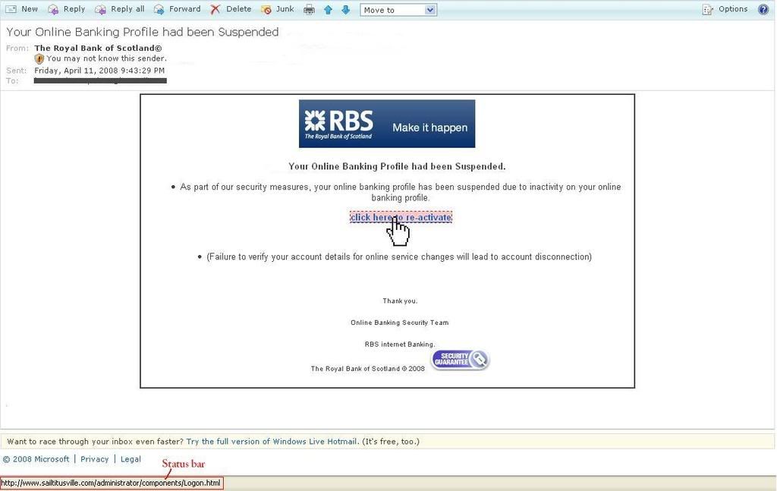Click the status bar URL sailtitusville.com
777x491 pixels.
point(111,483)
